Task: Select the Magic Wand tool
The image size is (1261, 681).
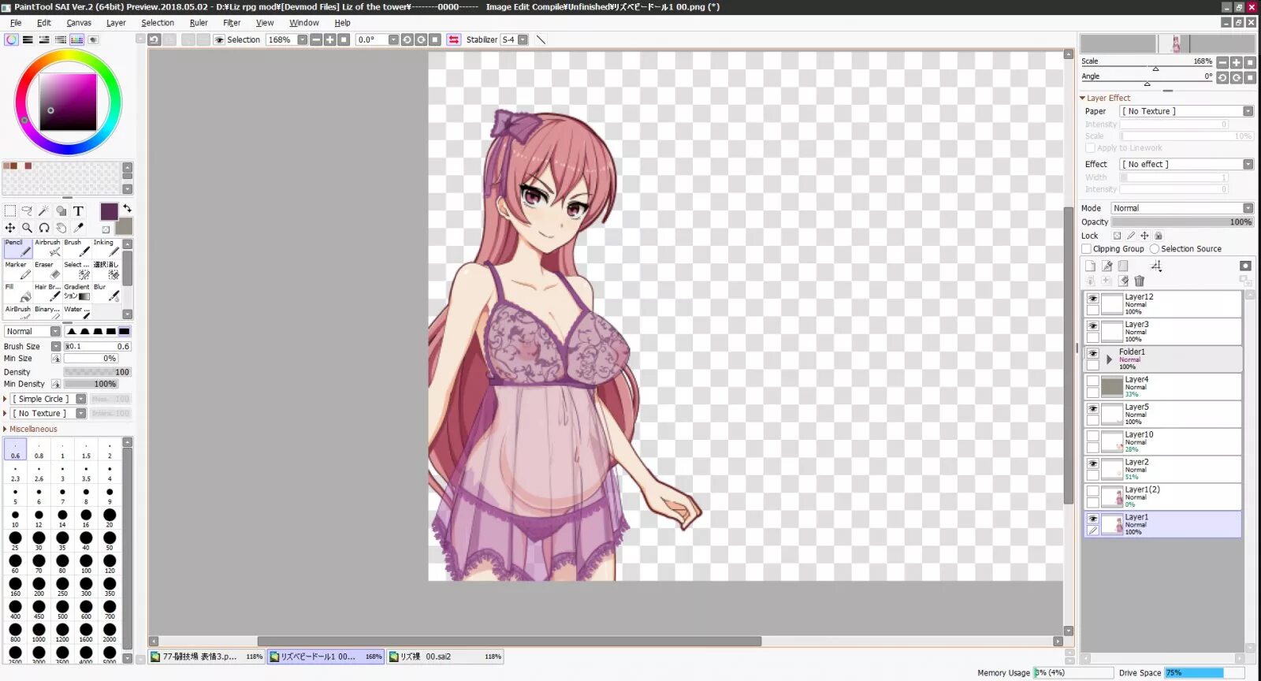Action: point(44,210)
